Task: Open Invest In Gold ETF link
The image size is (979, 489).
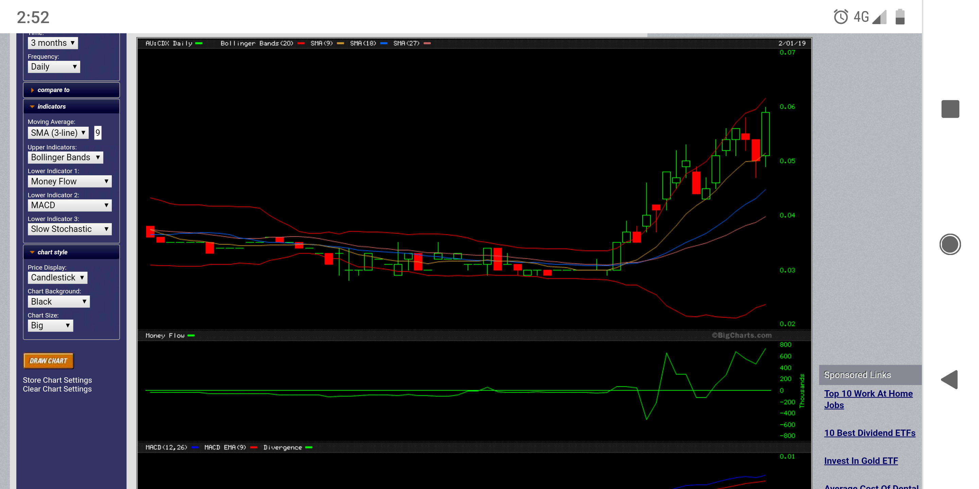Action: (861, 461)
